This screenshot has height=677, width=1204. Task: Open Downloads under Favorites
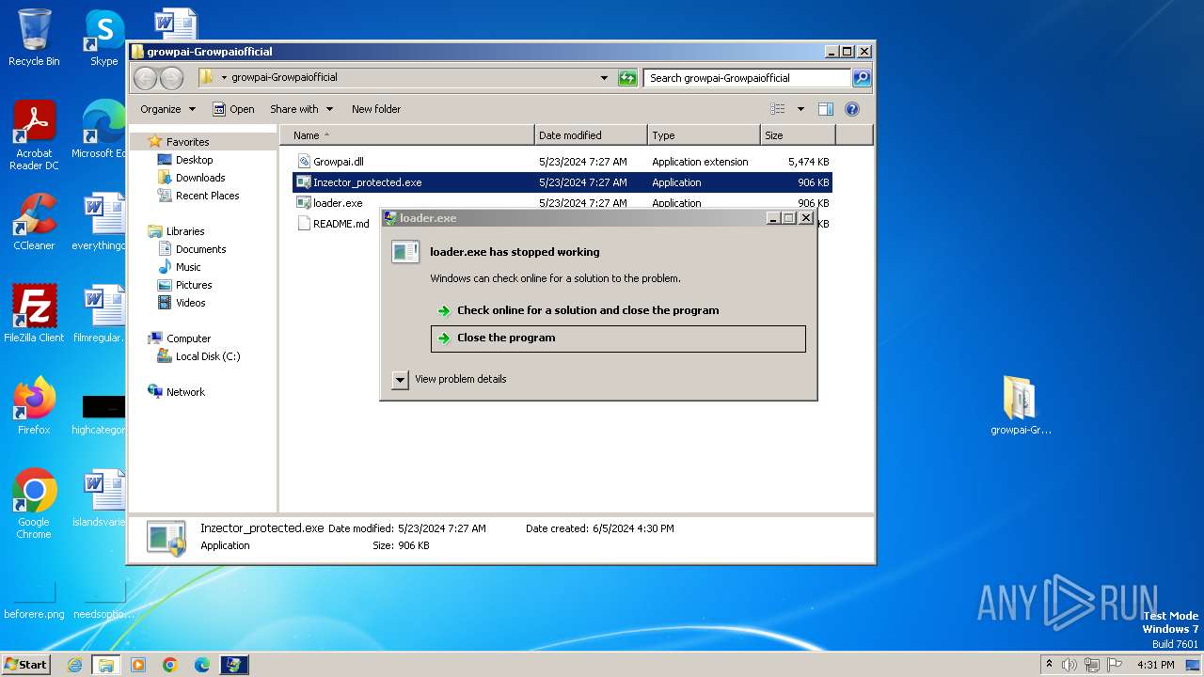click(199, 178)
